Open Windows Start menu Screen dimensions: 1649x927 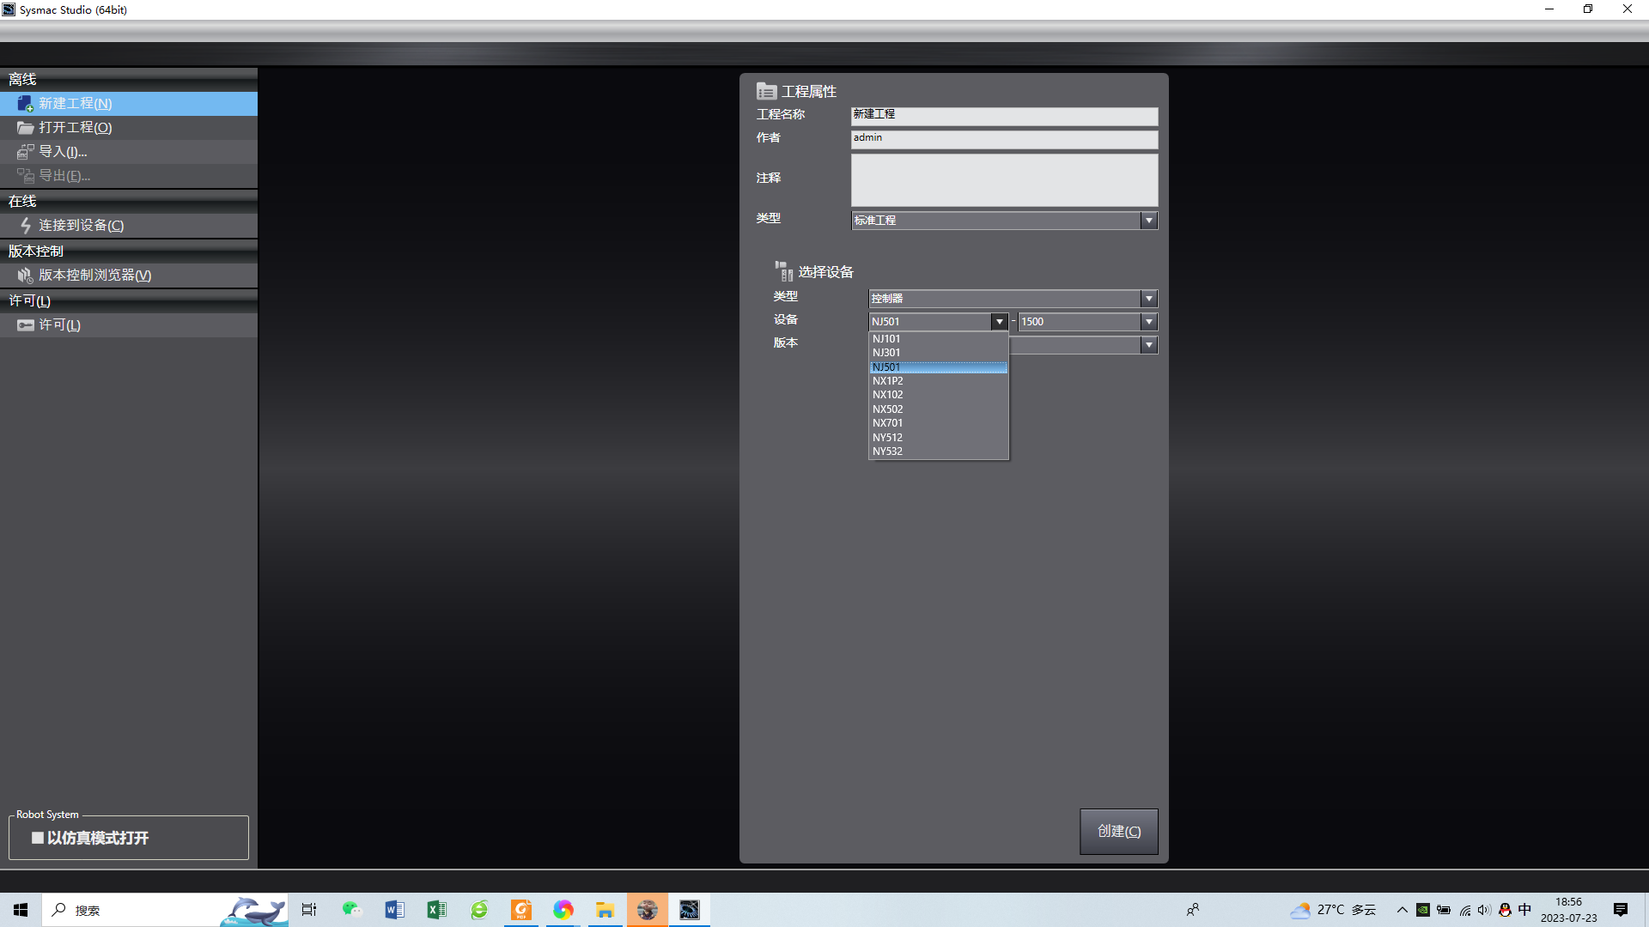21,910
